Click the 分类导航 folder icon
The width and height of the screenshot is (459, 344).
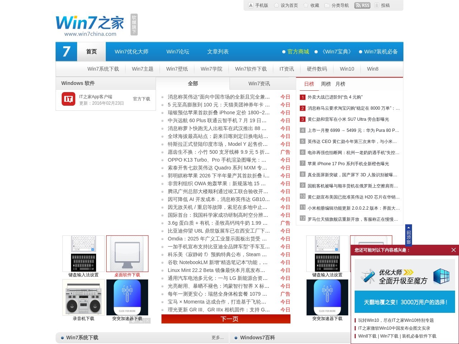[327, 5]
